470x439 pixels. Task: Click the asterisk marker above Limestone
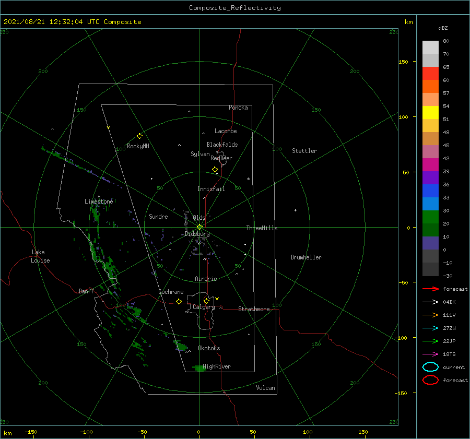pos(99,197)
